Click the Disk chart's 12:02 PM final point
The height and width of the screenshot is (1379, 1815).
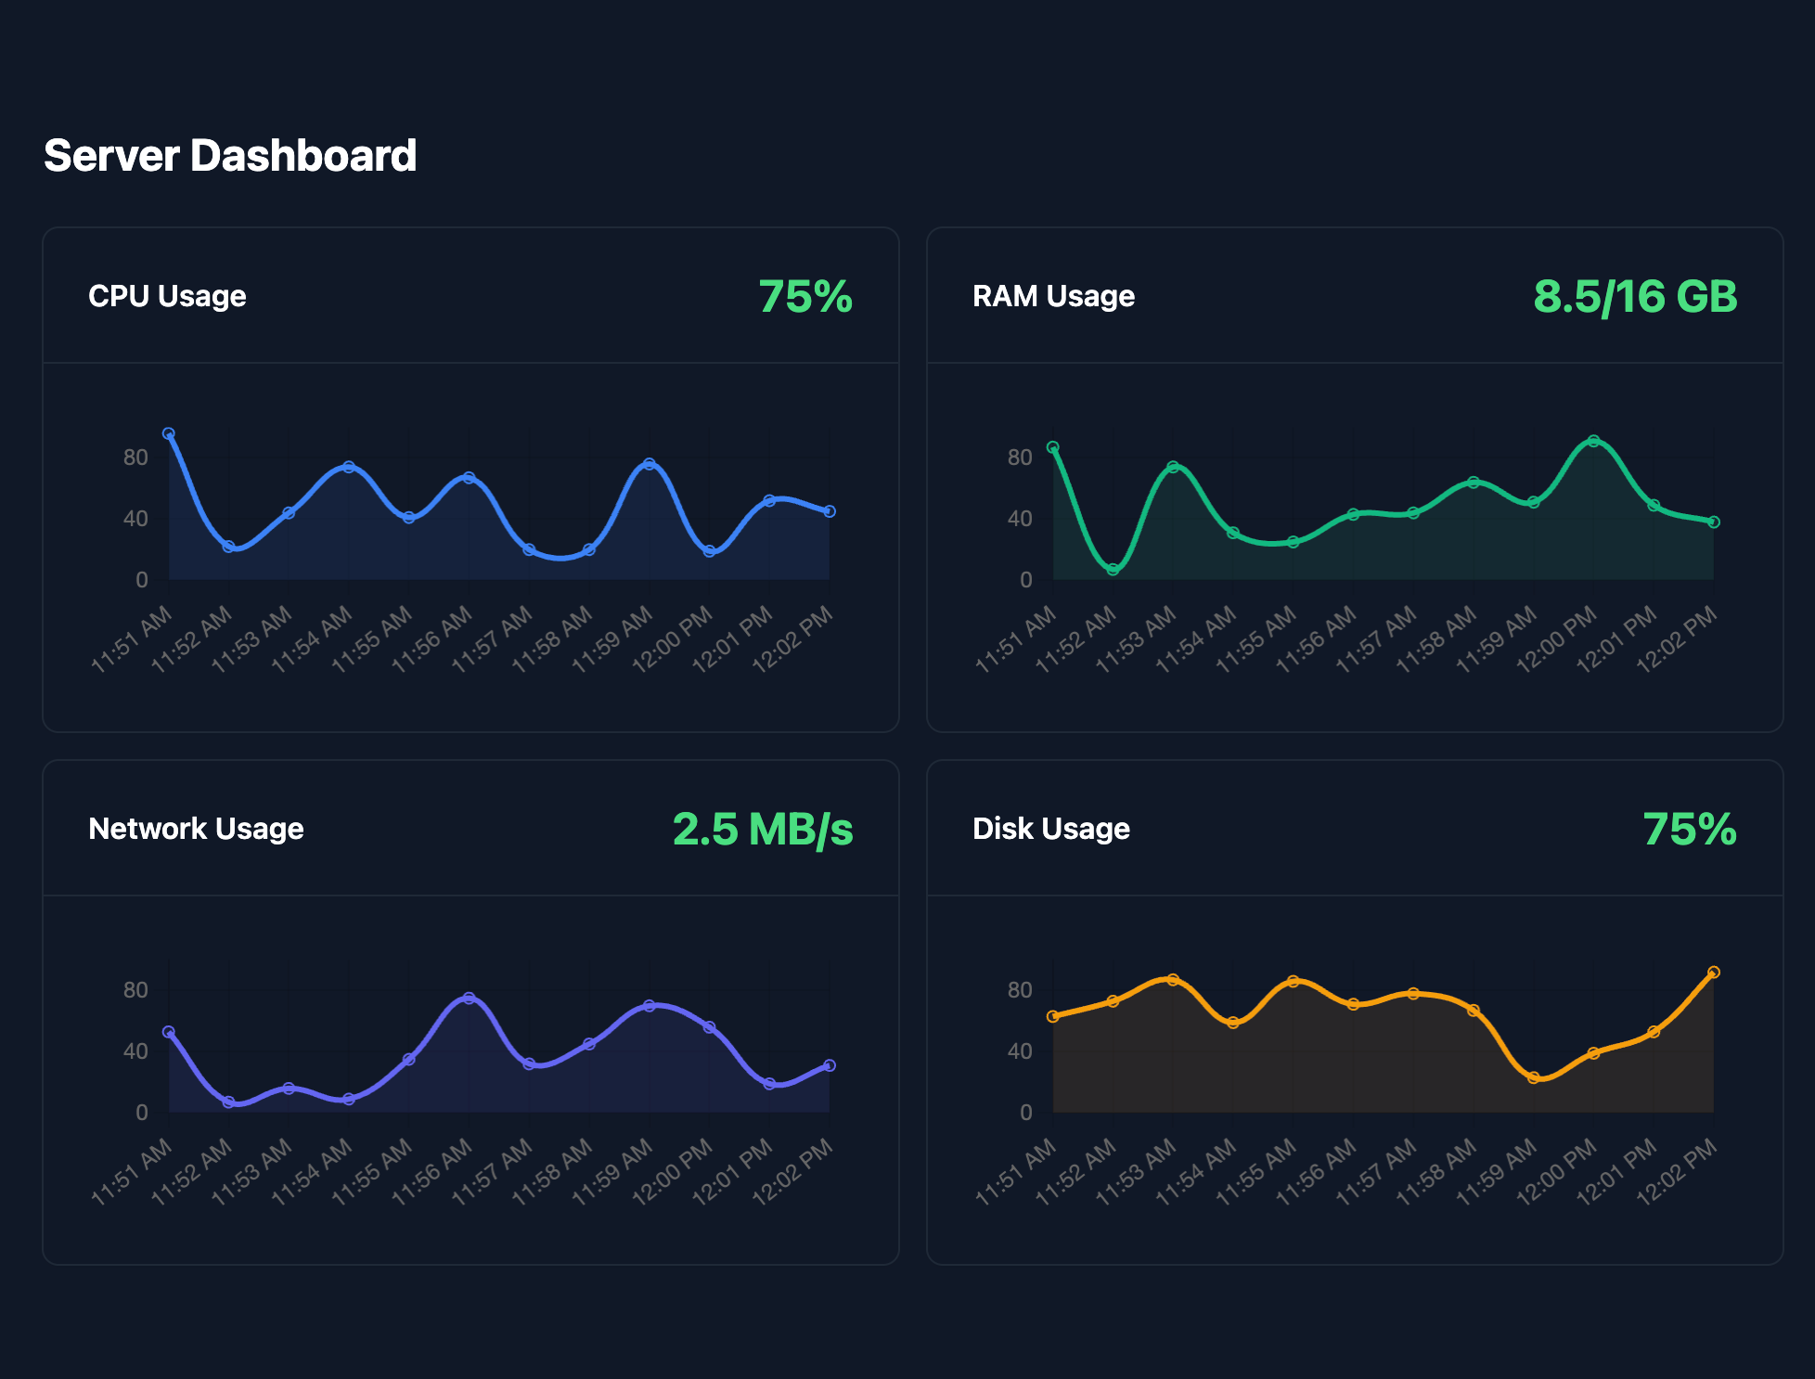[1714, 973]
